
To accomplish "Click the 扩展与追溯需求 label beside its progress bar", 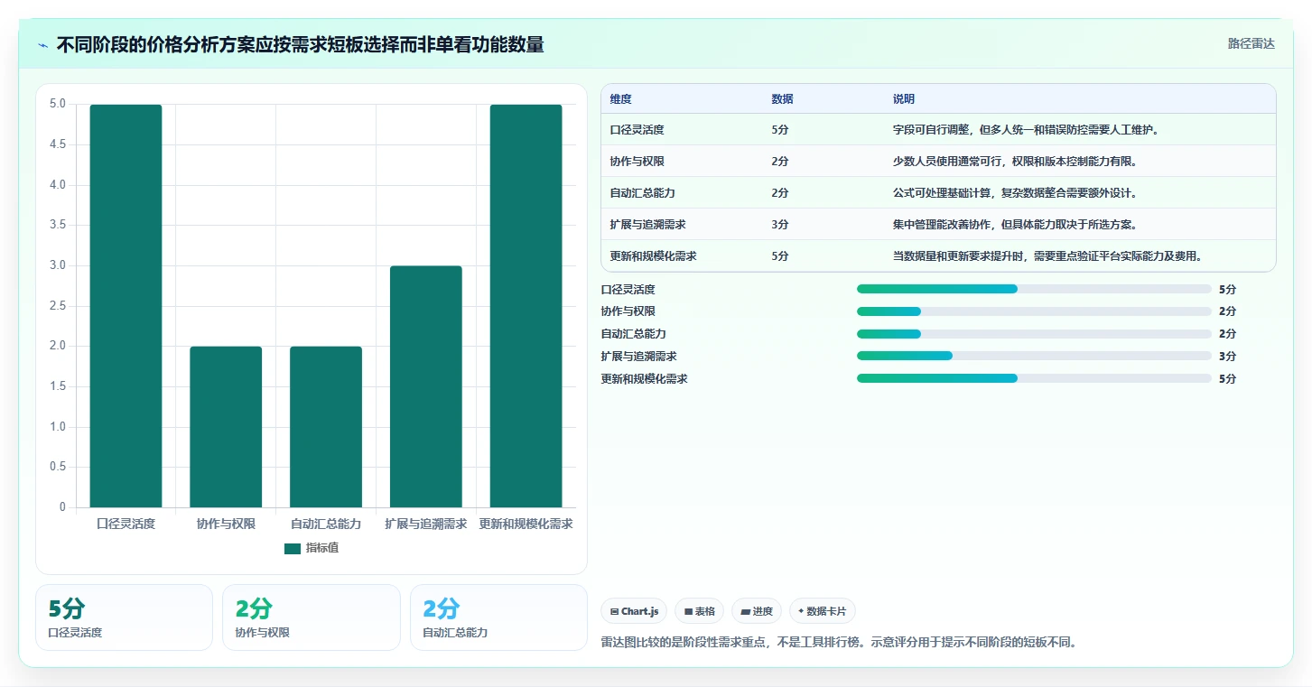I will tap(638, 357).
